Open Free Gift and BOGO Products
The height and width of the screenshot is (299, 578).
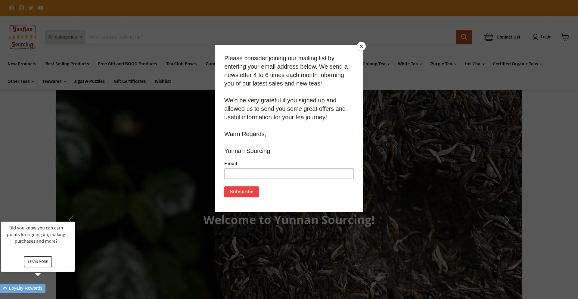pyautogui.click(x=127, y=64)
